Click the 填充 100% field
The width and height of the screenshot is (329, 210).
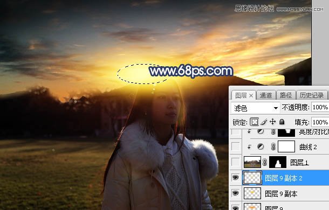click(320, 122)
